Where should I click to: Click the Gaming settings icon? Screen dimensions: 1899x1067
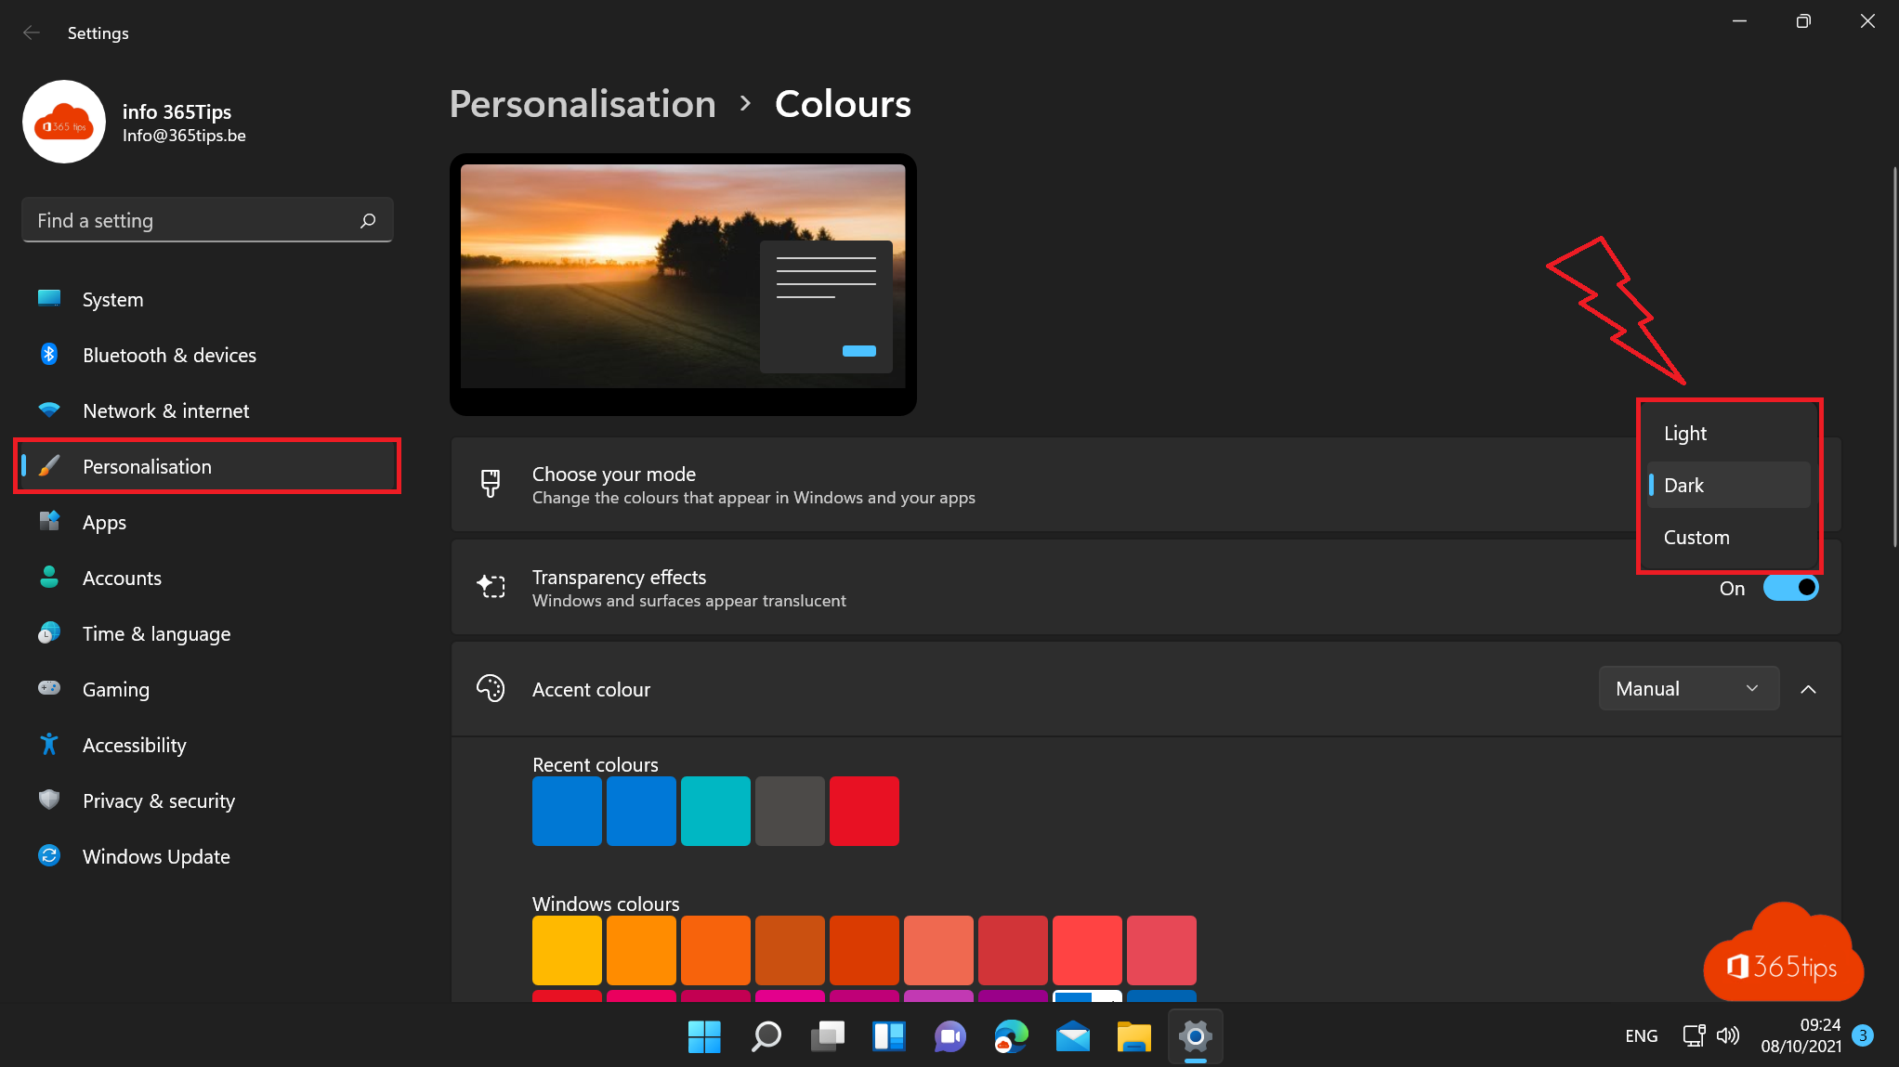48,689
